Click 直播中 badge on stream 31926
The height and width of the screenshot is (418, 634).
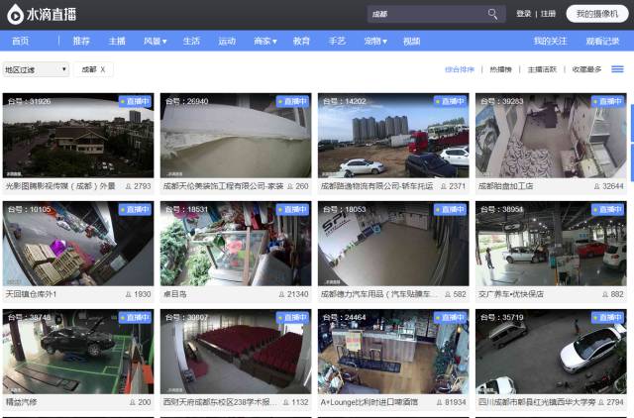coord(135,101)
